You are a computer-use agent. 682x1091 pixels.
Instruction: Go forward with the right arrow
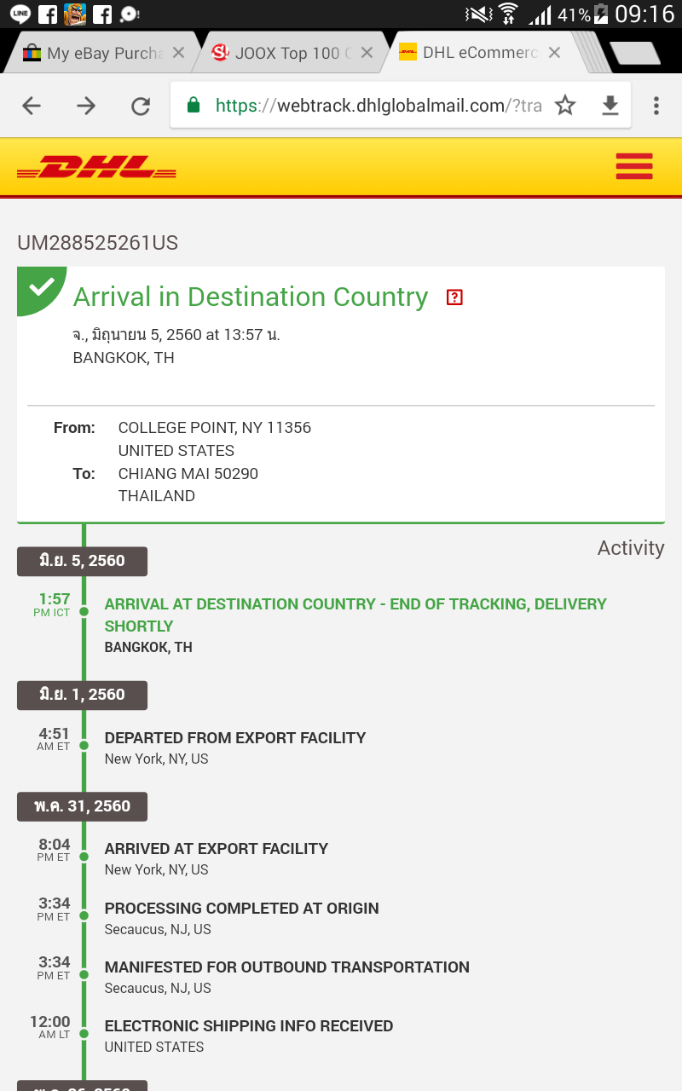(x=86, y=106)
